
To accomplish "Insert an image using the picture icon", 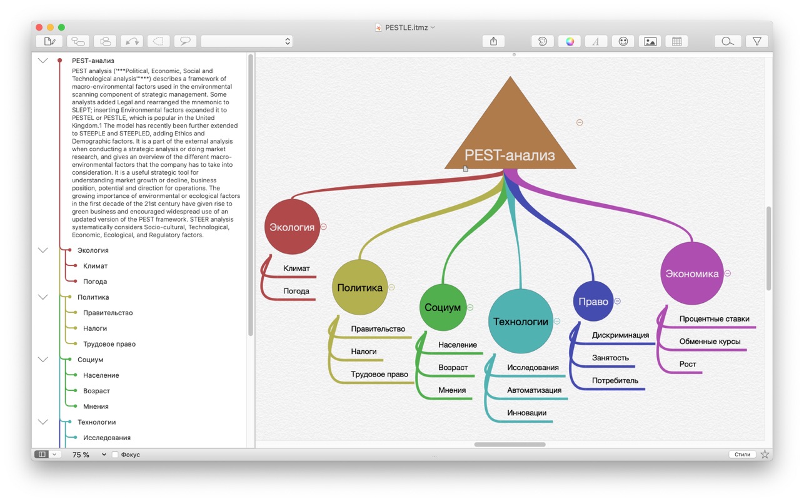I will [x=650, y=41].
